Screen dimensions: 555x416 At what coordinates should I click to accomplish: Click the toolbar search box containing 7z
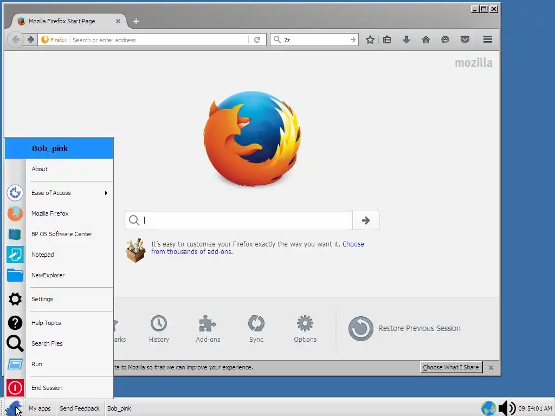[314, 40]
